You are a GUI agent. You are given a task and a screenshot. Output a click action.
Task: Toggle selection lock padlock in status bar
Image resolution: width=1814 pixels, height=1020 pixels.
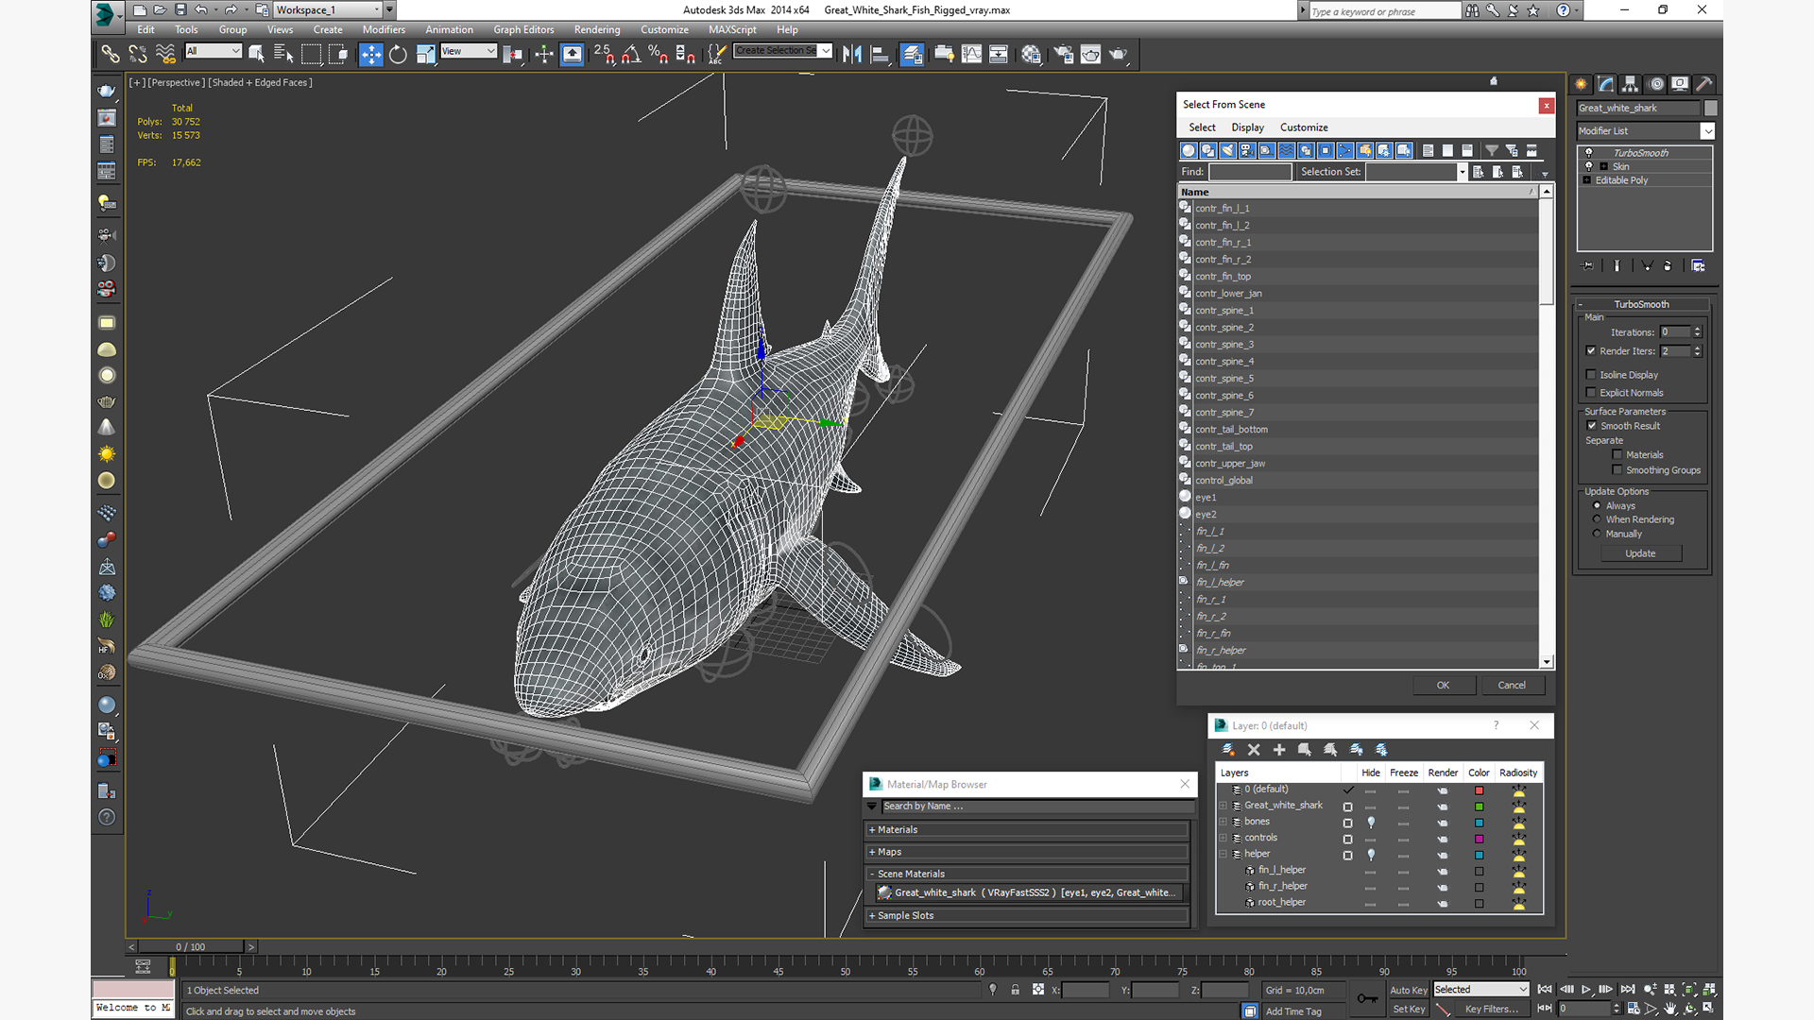point(1015,990)
